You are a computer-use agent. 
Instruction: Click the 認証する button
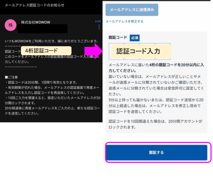157,152
